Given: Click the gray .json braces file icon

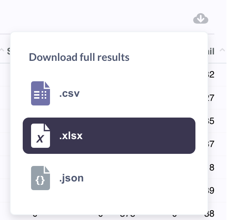Looking at the screenshot, I should tap(41, 178).
